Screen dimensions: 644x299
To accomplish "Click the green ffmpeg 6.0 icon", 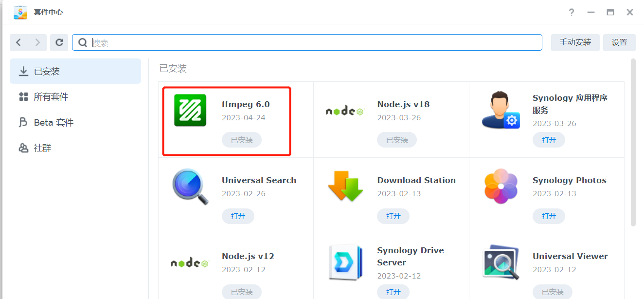I will pyautogui.click(x=190, y=110).
